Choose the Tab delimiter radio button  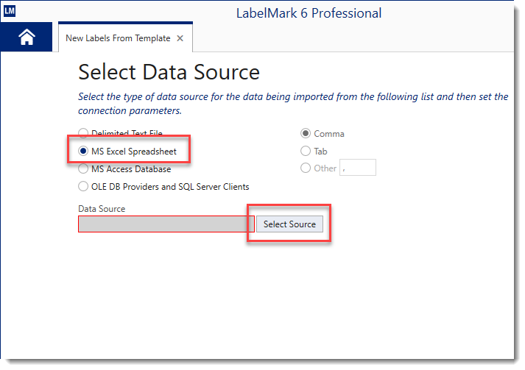[x=306, y=152]
